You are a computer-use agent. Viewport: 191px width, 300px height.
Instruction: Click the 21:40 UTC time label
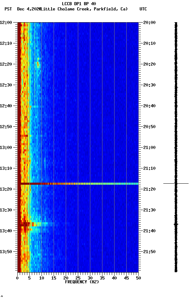(x=149, y=231)
